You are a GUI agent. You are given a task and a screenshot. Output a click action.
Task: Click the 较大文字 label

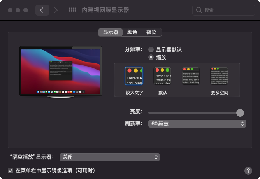[x=134, y=93]
